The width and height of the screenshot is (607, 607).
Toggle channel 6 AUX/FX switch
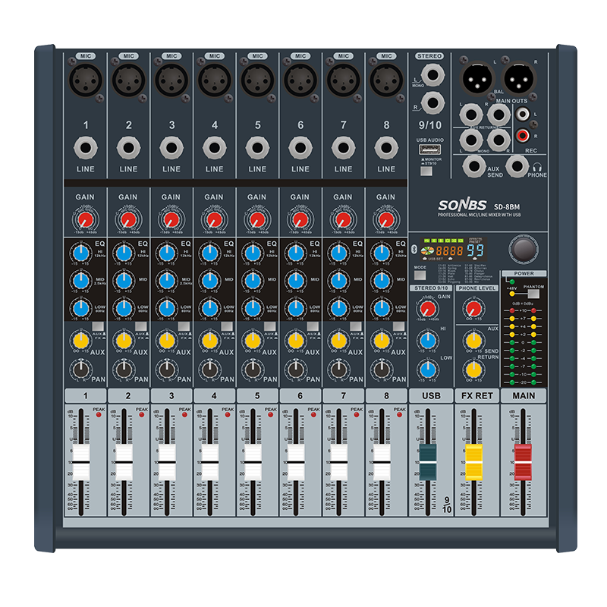coord(313,326)
